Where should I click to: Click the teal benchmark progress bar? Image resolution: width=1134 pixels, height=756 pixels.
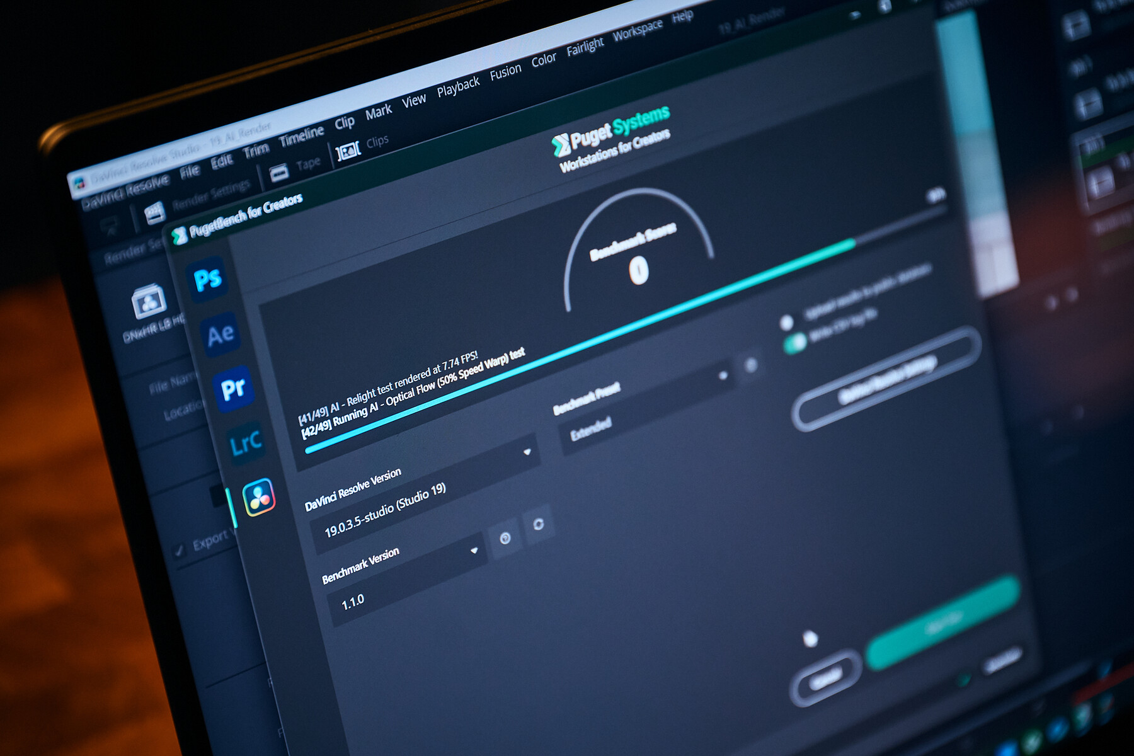pyautogui.click(x=580, y=345)
